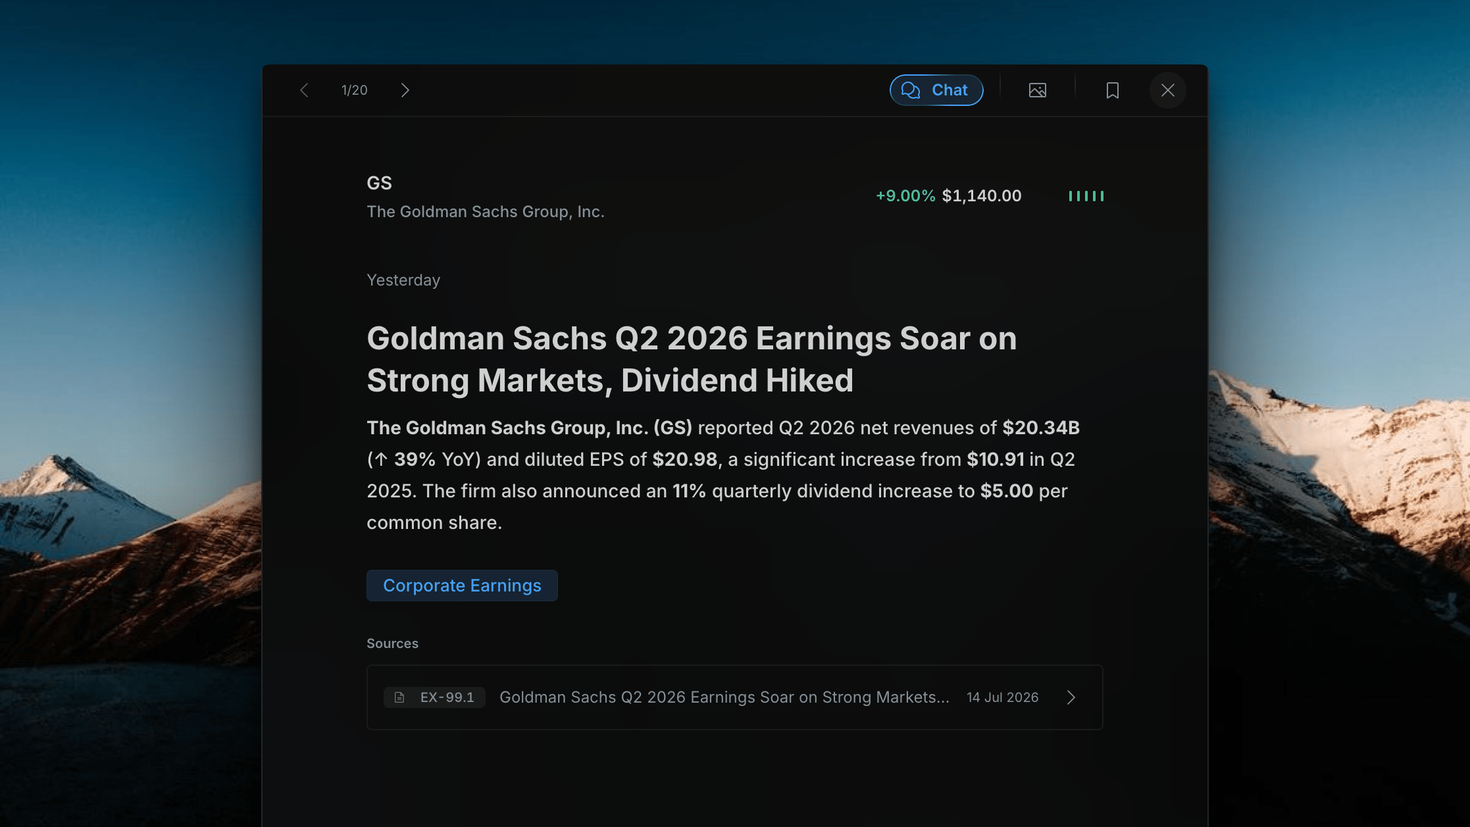Click the $1,140.00 stock price
This screenshot has height=827, width=1470.
coord(982,196)
